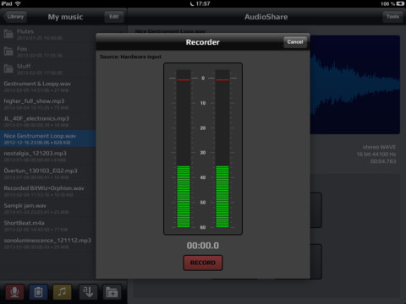Click the left channel level meter

pos(184,149)
